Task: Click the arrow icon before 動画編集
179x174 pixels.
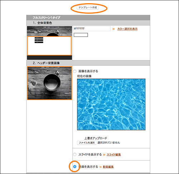Action: coord(101,167)
